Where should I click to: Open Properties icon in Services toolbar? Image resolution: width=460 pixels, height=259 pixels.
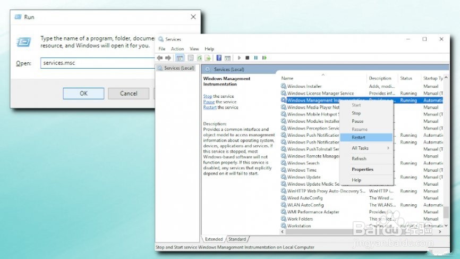point(191,58)
